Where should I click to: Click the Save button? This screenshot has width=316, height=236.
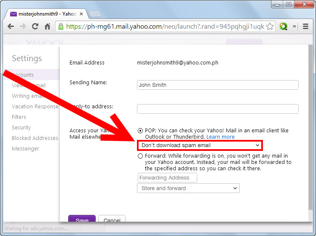[x=82, y=219]
